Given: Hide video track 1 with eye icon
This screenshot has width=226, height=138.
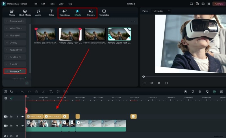Looking at the screenshot, I should [23, 126].
